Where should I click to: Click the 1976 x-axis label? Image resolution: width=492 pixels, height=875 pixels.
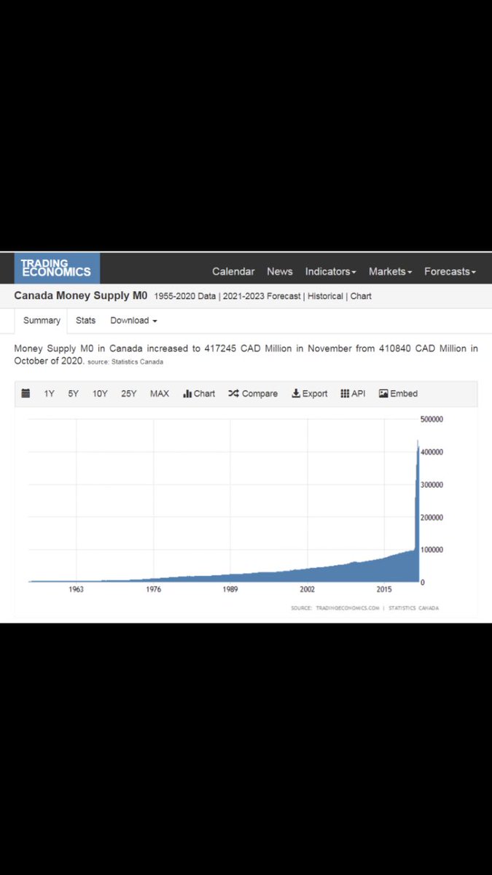pos(153,589)
